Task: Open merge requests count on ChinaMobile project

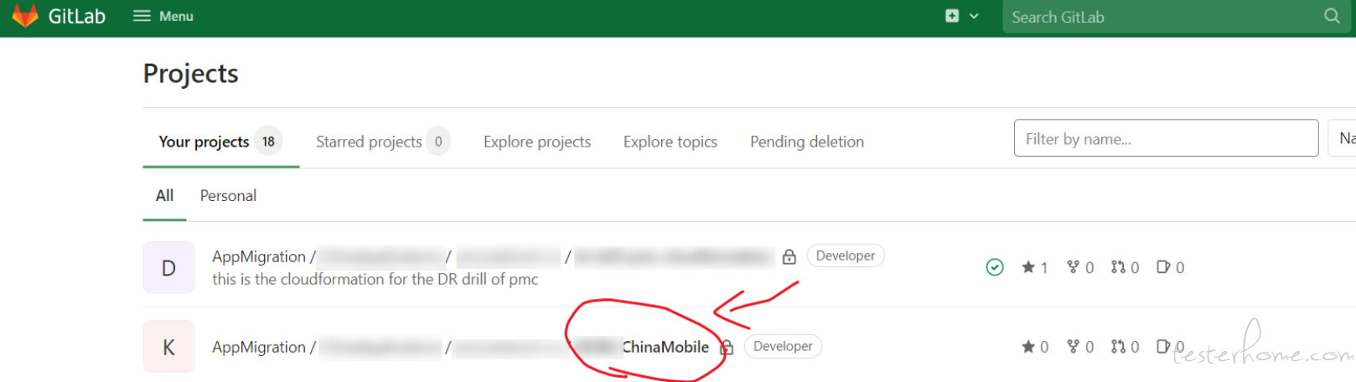Action: tap(1126, 347)
